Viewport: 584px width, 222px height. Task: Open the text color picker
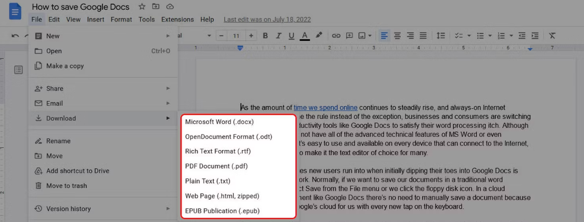coord(305,36)
